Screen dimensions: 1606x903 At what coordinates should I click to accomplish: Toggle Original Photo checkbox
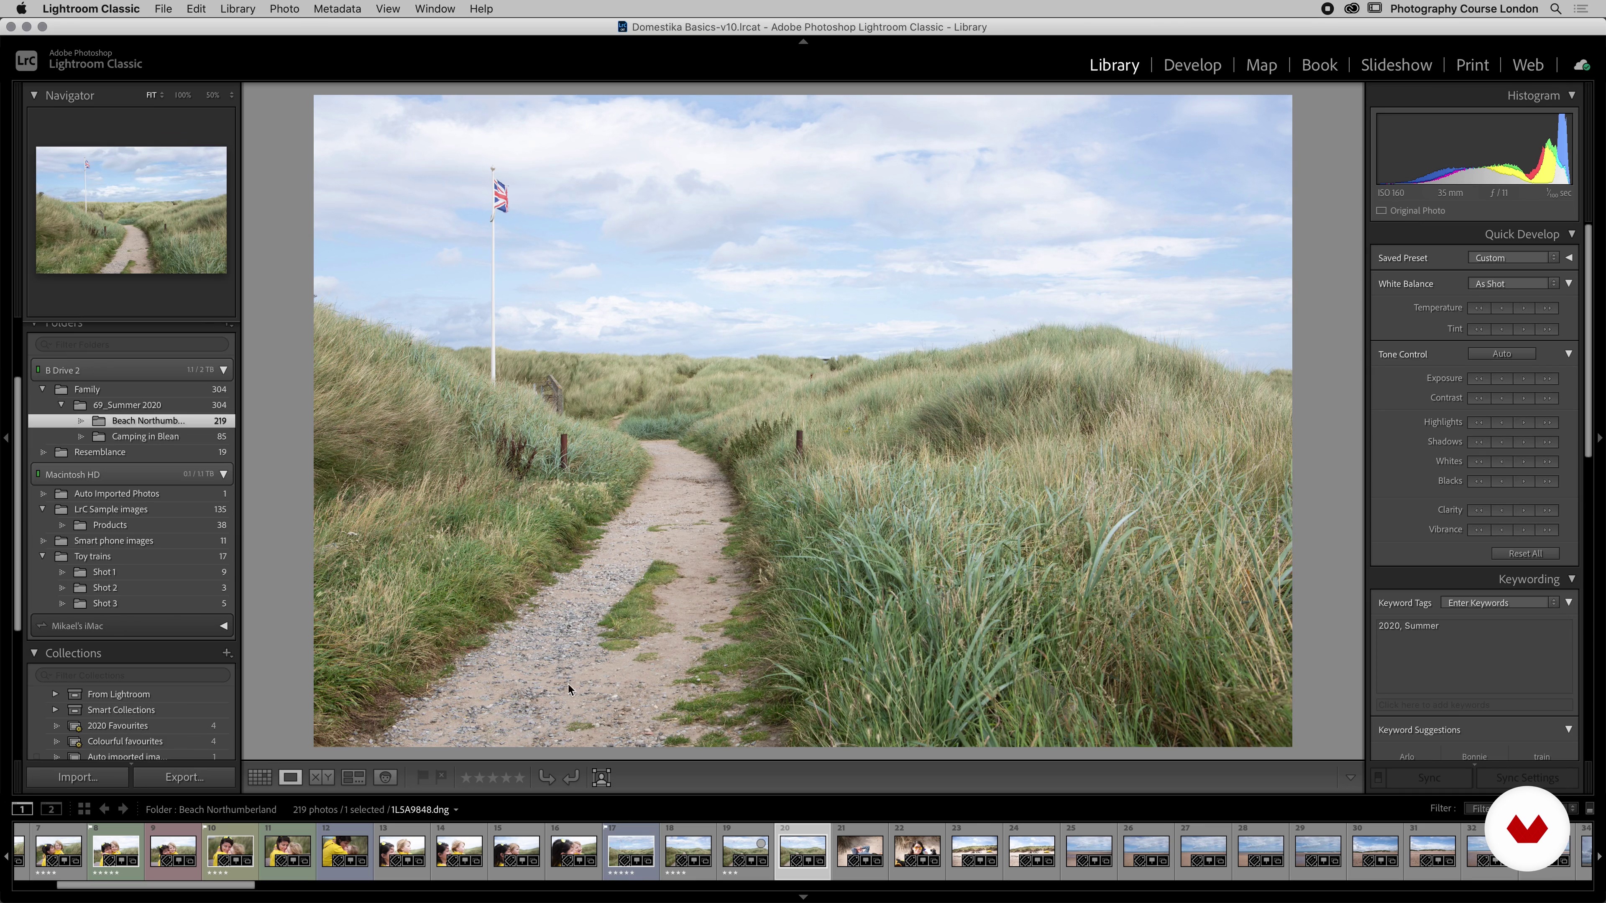pos(1381,211)
